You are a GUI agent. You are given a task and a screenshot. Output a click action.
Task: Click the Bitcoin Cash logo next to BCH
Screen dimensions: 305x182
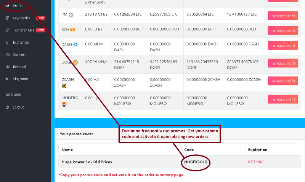tap(72, 30)
